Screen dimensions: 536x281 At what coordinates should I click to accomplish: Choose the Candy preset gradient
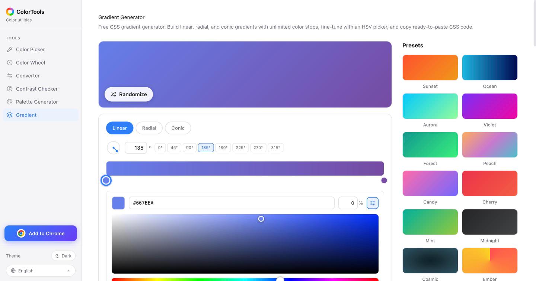[430, 183]
